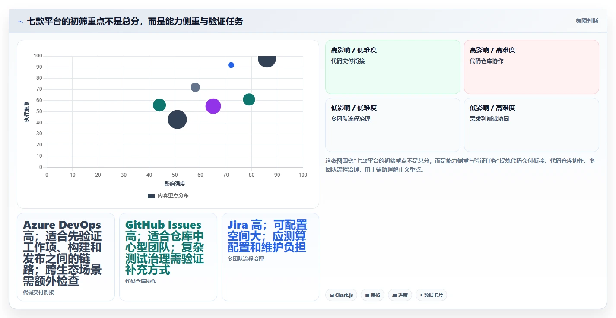Image resolution: width=616 pixels, height=318 pixels.
Task: Click the green bubble near impact 79
Action: pos(249,99)
